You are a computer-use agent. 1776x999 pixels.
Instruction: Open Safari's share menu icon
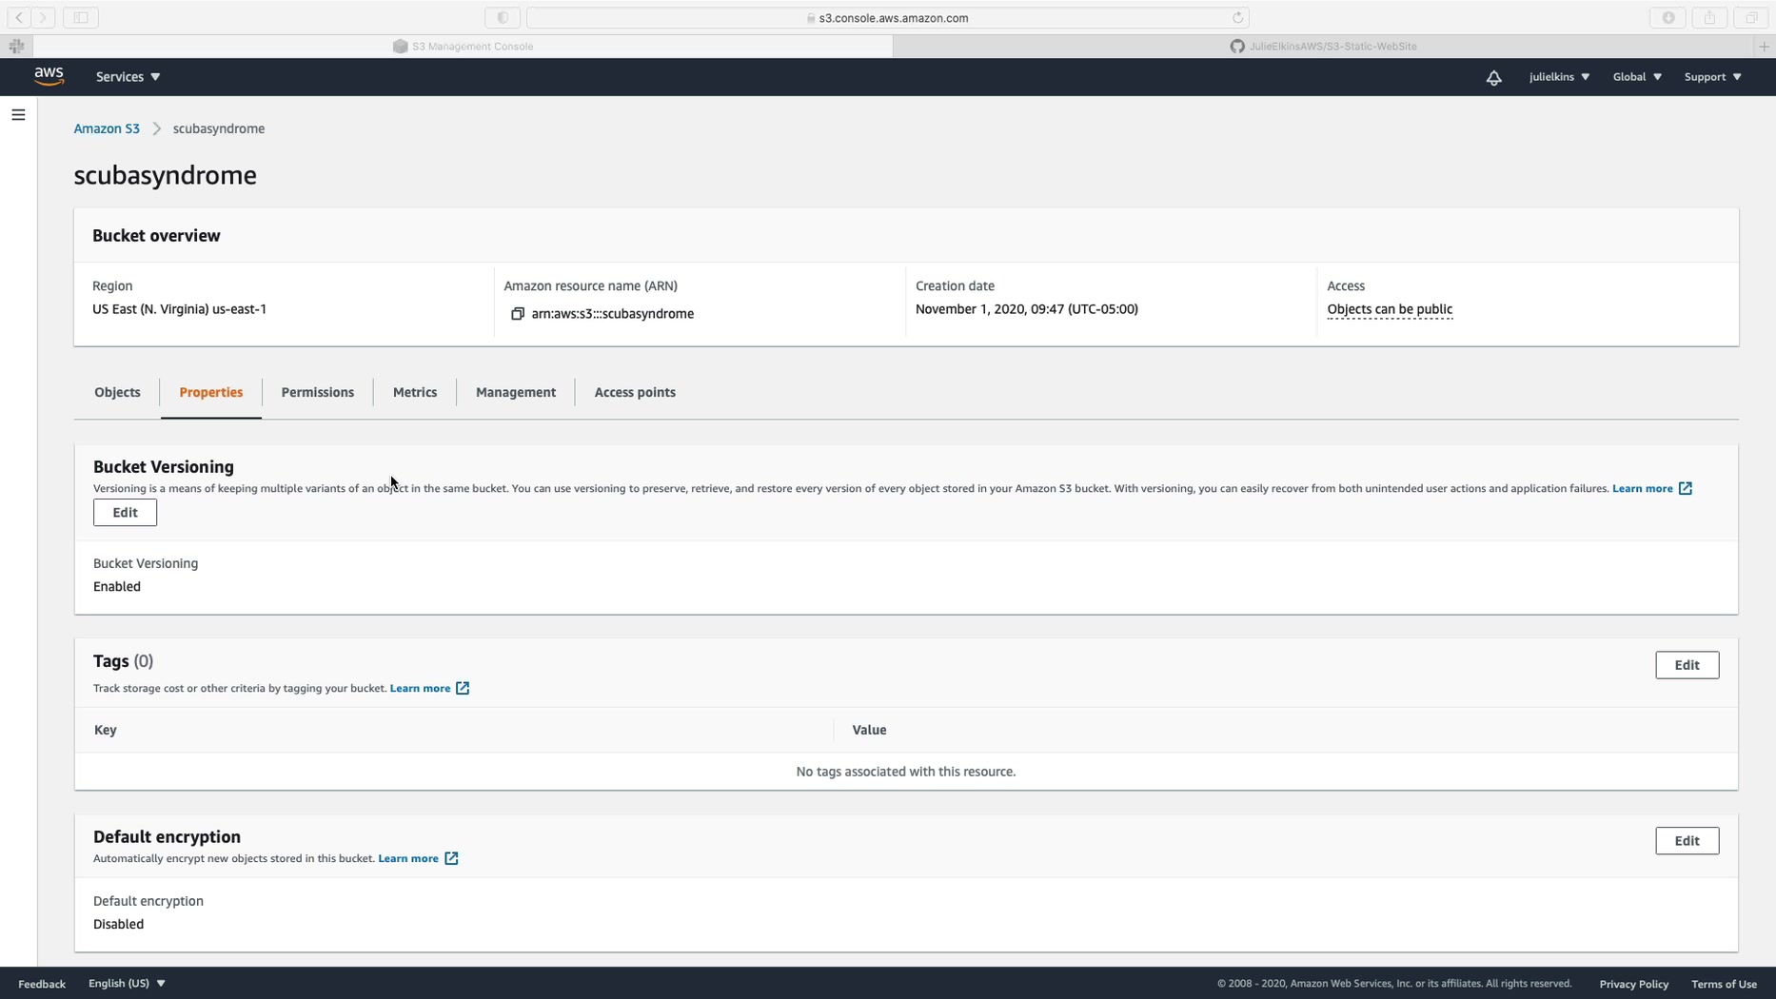(1709, 17)
